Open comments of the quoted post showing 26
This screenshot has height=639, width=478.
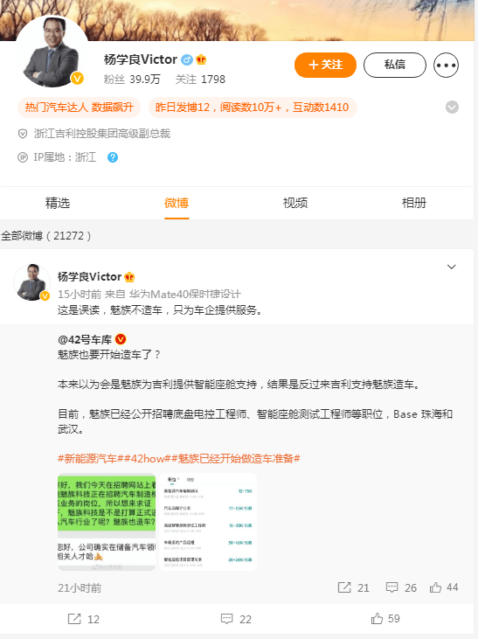(391, 587)
